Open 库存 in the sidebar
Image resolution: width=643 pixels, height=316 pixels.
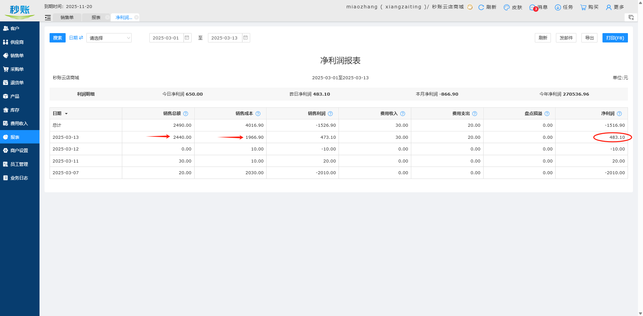[x=20, y=110]
